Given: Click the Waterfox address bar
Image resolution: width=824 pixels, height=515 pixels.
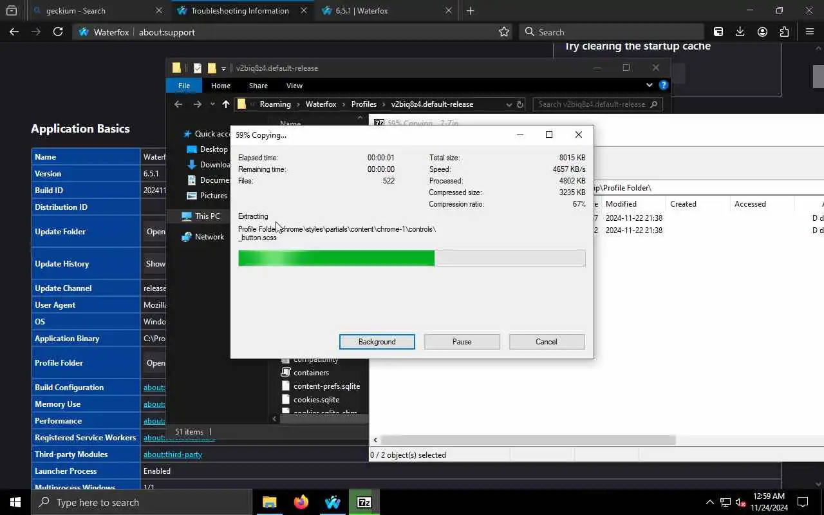Looking at the screenshot, I should [293, 32].
